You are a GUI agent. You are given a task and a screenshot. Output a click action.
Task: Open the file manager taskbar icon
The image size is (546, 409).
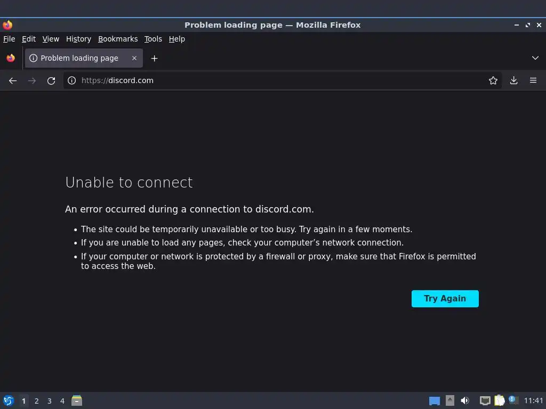point(77,400)
